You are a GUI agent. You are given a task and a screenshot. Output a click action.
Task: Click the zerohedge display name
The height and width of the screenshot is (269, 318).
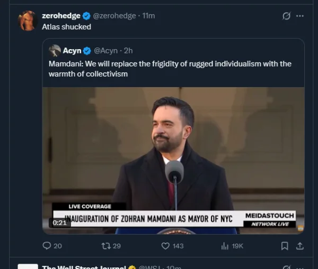(61, 16)
